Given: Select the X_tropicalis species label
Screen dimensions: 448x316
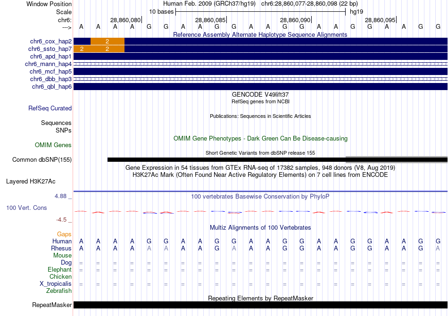Looking at the screenshot, I should point(56,284).
